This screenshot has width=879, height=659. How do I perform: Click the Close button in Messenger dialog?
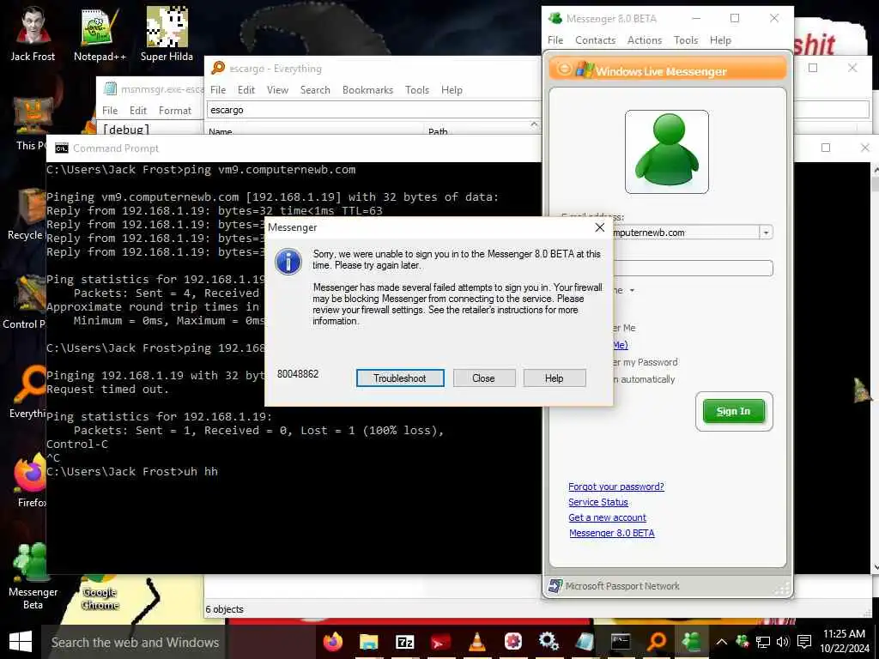[x=484, y=378]
